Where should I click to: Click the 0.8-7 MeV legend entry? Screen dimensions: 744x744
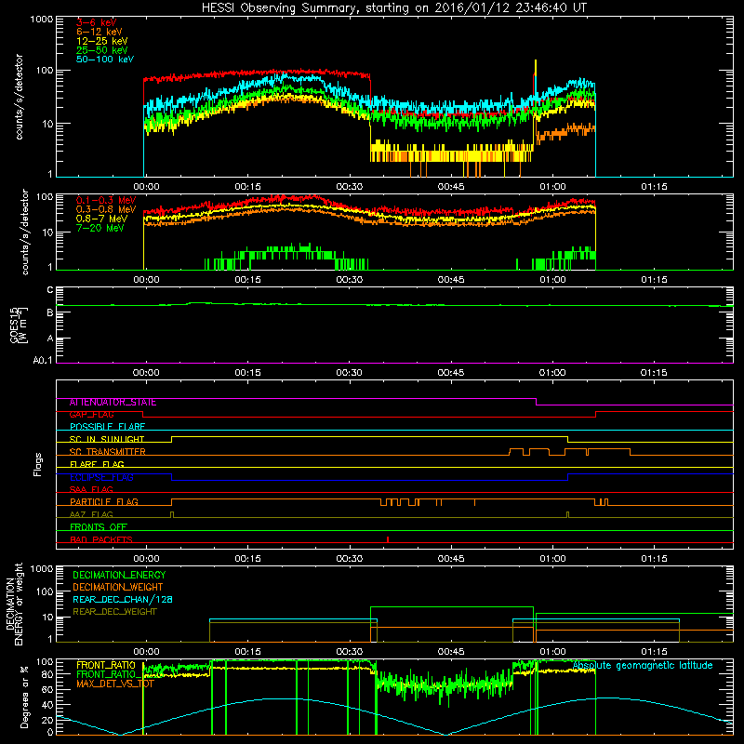[x=101, y=219]
